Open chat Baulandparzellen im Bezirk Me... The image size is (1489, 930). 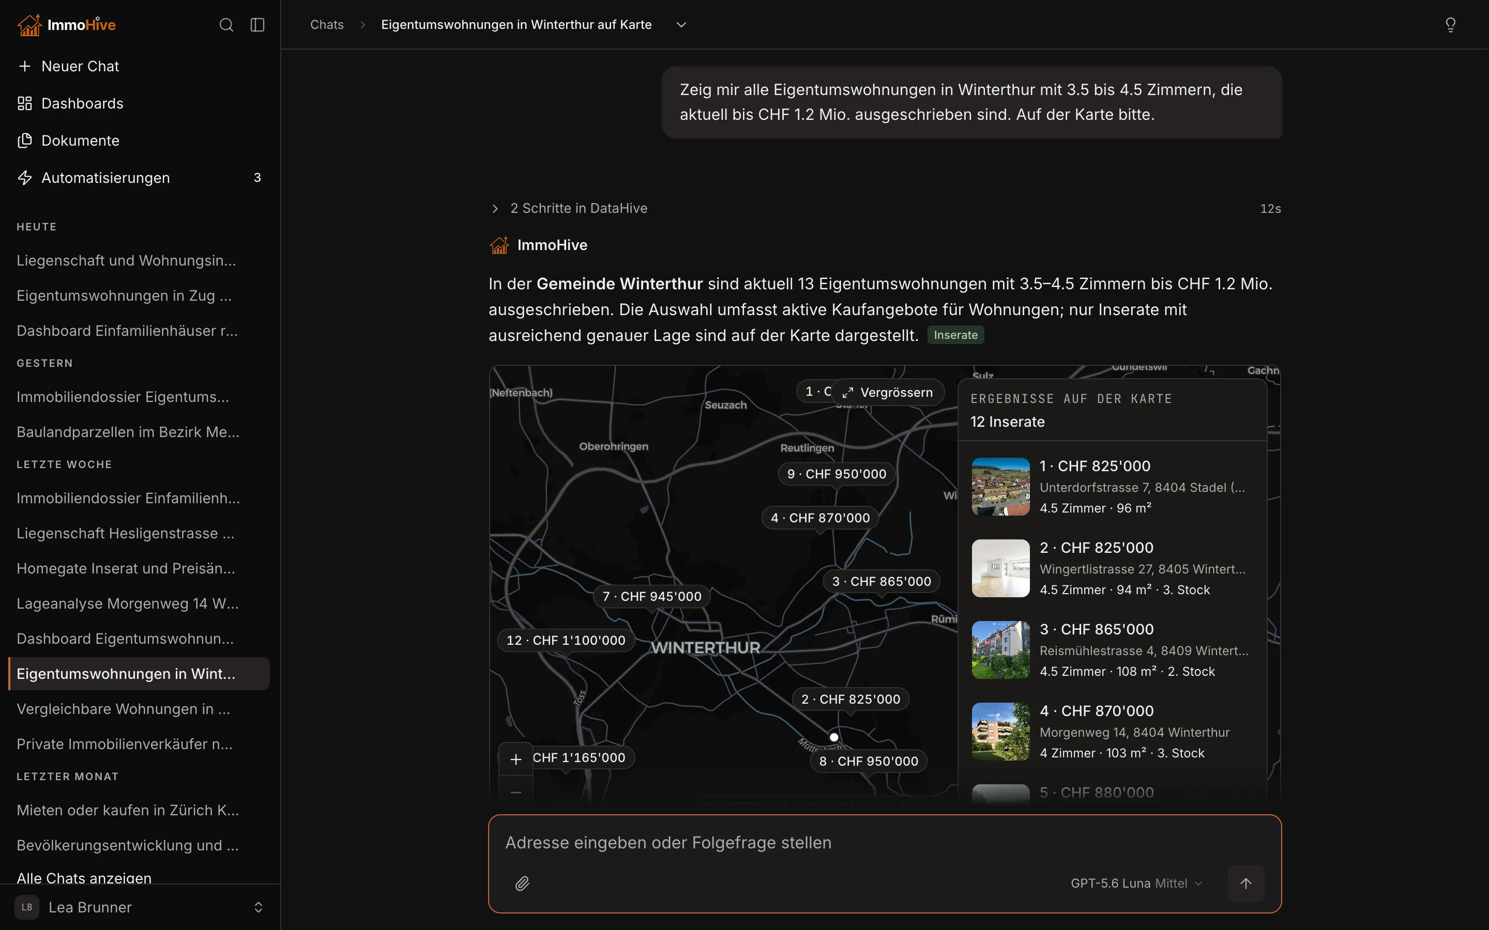[139, 432]
